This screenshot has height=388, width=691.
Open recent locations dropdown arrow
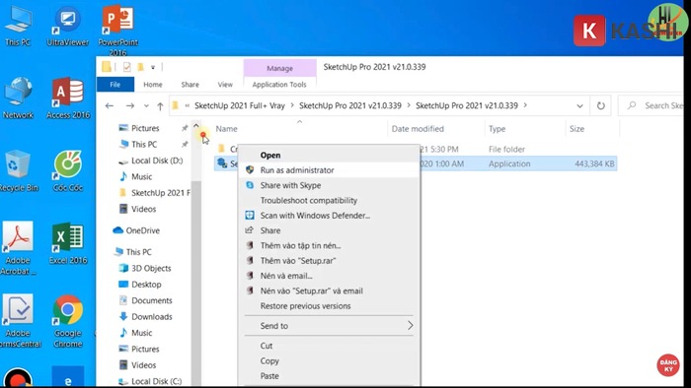[146, 106]
